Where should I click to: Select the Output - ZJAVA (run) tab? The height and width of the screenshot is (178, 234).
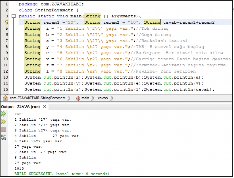pyautogui.click(x=20, y=107)
